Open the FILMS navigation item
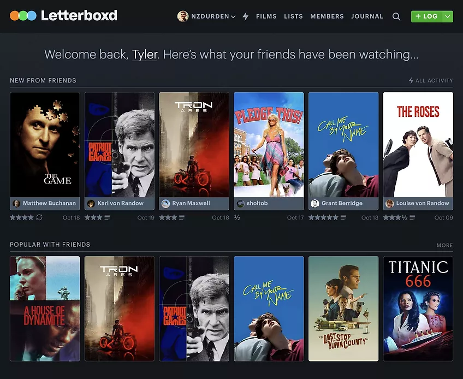463x379 pixels. click(266, 16)
